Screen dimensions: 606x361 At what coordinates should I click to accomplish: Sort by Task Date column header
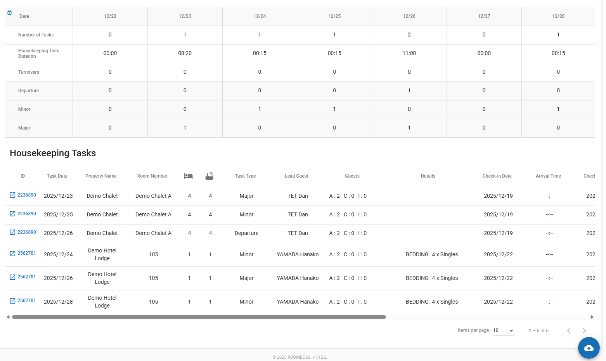[x=57, y=176]
